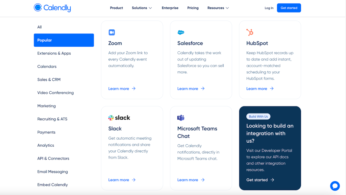Image resolution: width=346 pixels, height=195 pixels.
Task: Select the Analytics category
Action: click(x=46, y=145)
